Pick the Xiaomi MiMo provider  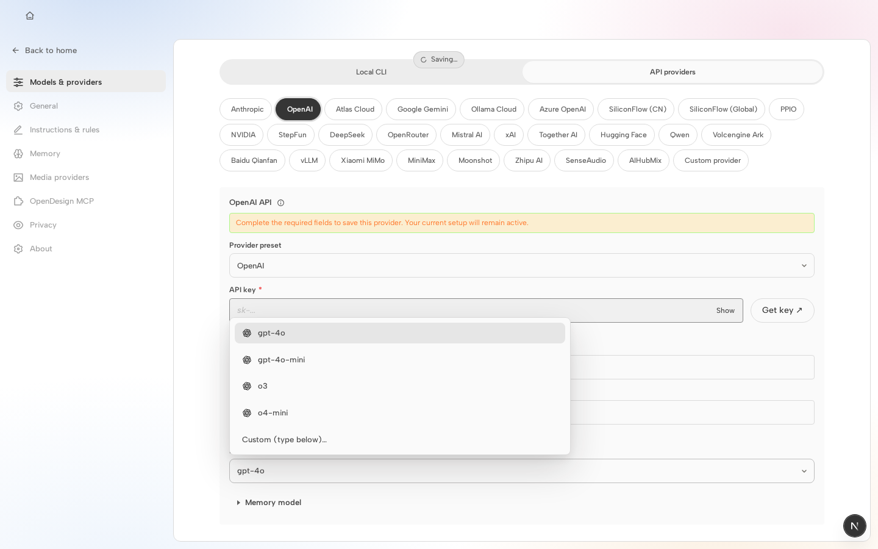coord(361,160)
